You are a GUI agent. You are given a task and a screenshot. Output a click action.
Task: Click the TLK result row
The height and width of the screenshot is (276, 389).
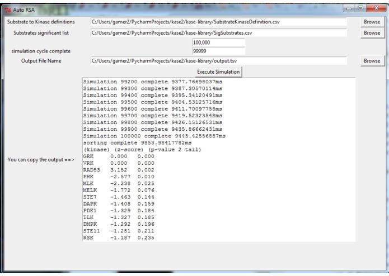point(119,217)
